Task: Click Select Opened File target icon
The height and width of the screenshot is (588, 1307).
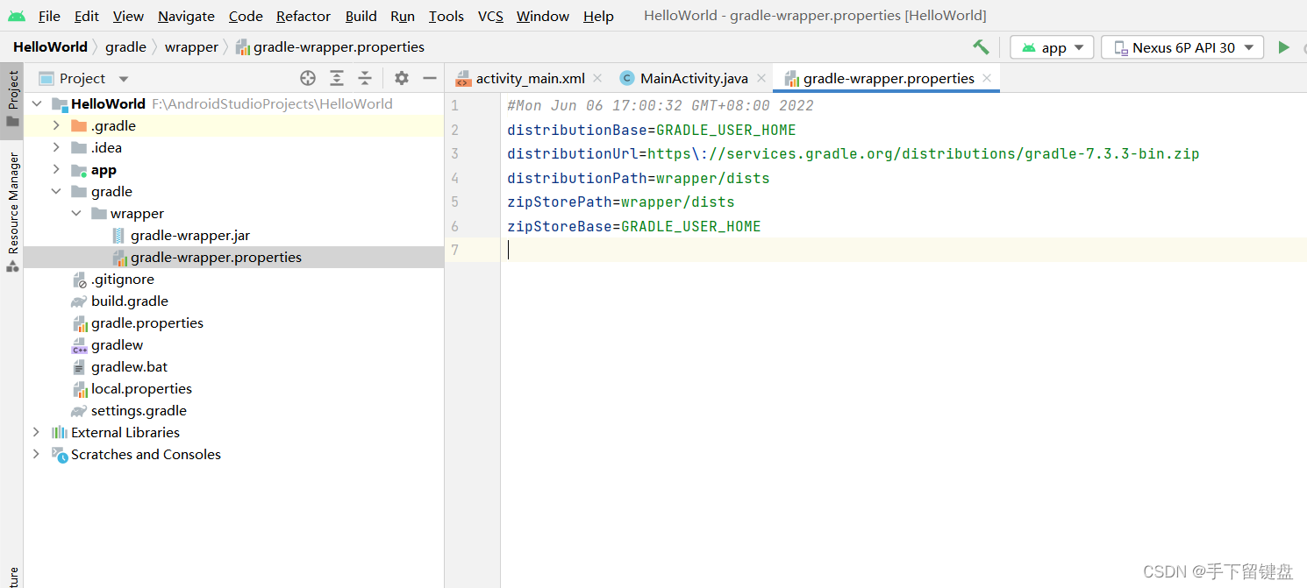Action: pyautogui.click(x=308, y=78)
